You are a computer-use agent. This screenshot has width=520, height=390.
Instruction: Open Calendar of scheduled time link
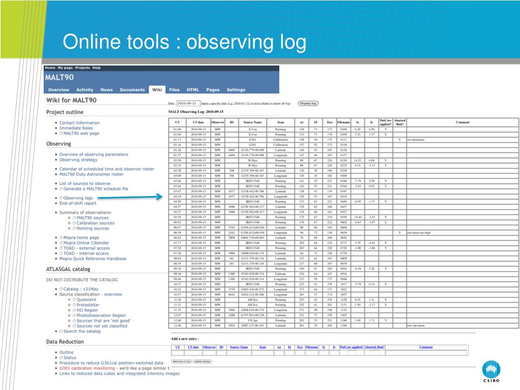pyautogui.click(x=107, y=169)
